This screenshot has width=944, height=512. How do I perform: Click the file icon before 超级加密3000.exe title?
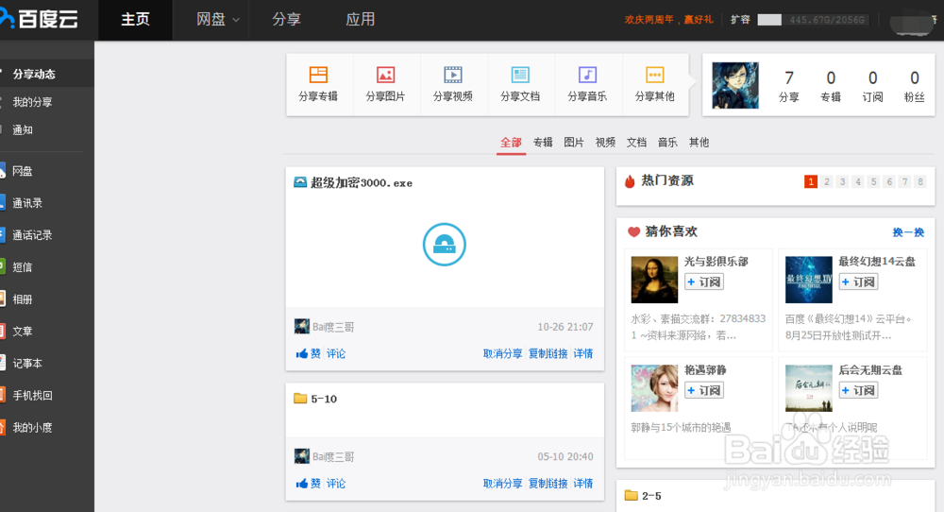[x=300, y=182]
